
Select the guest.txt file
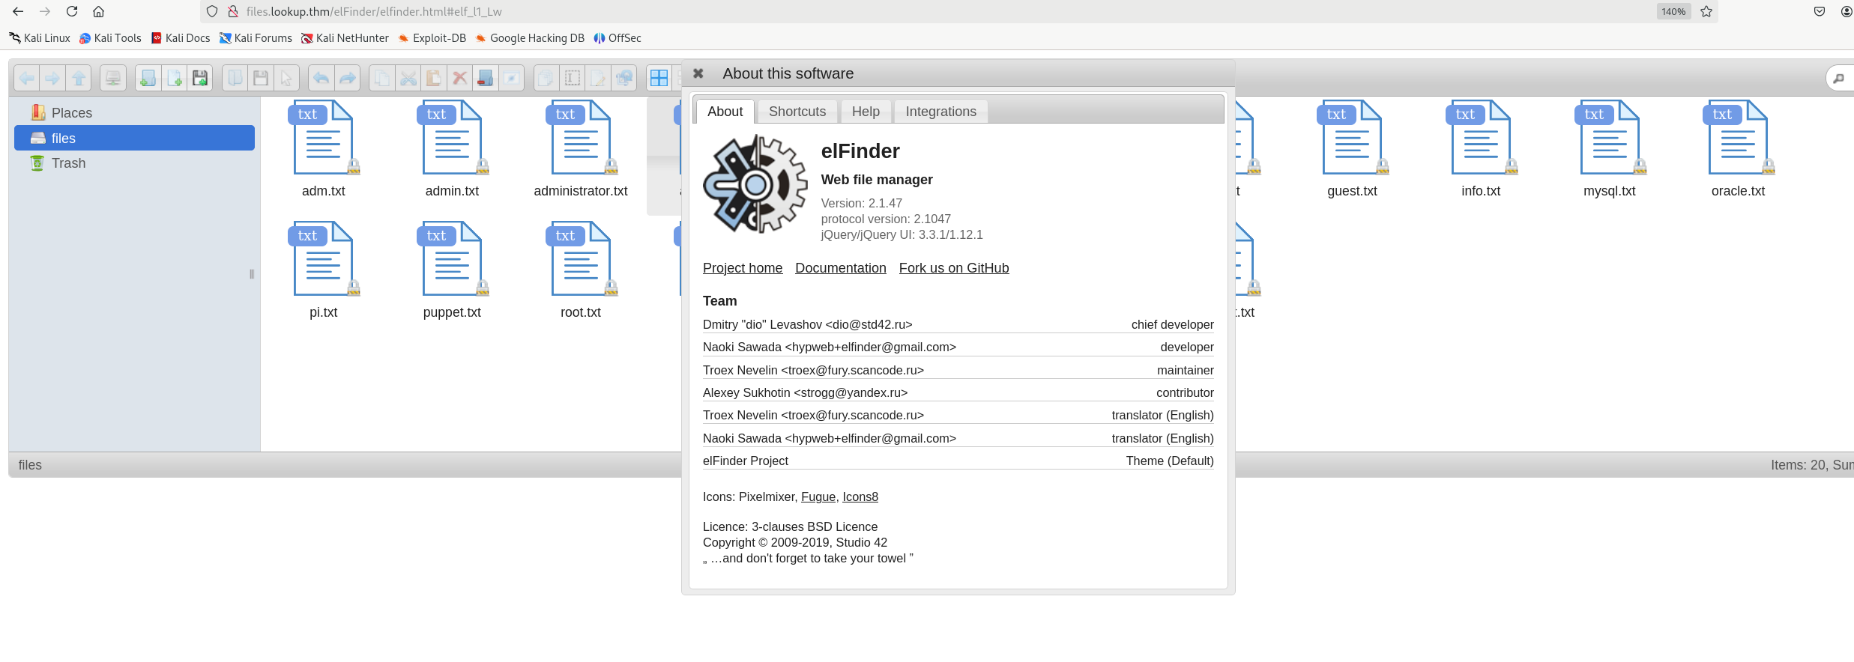tap(1353, 150)
